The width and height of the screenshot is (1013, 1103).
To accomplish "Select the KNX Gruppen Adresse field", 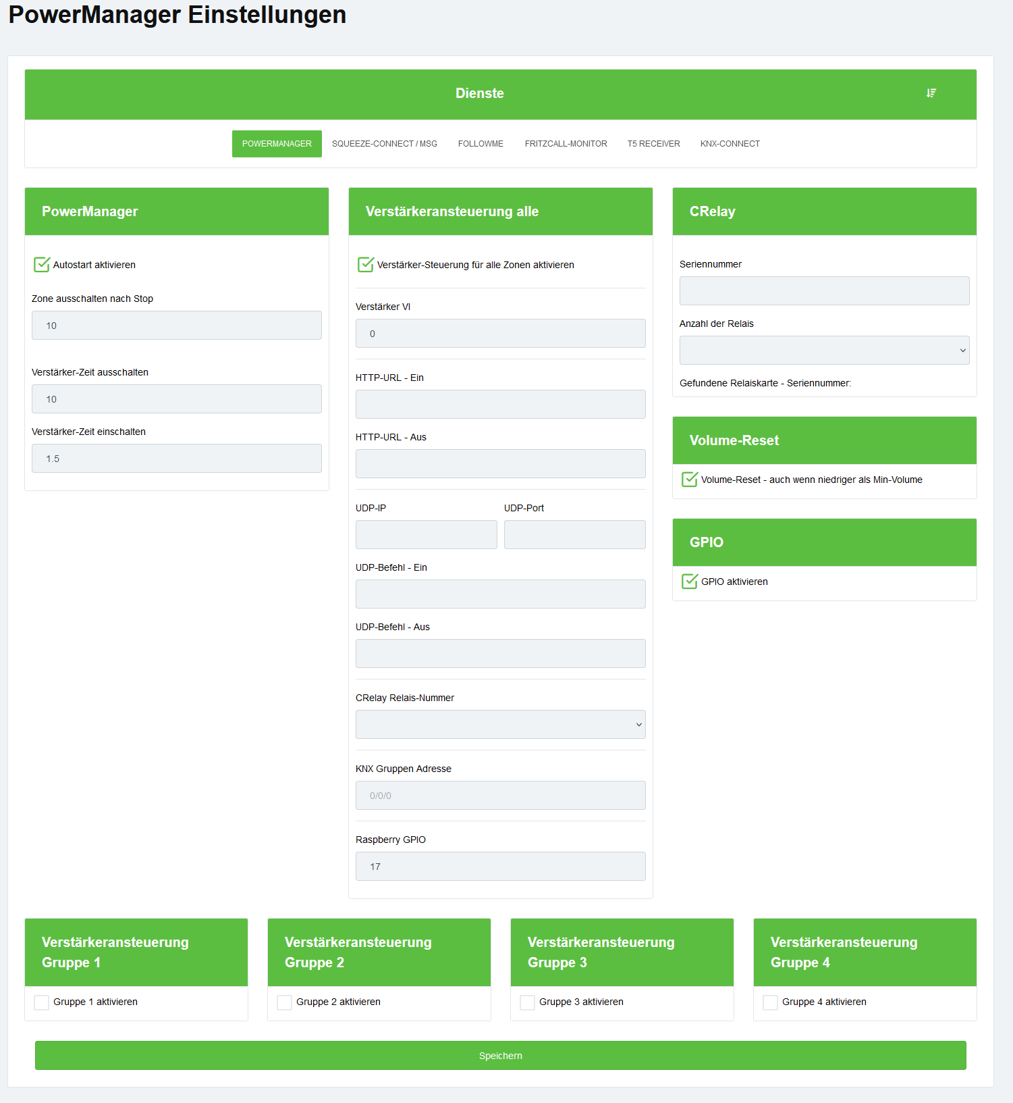I will (x=501, y=796).
